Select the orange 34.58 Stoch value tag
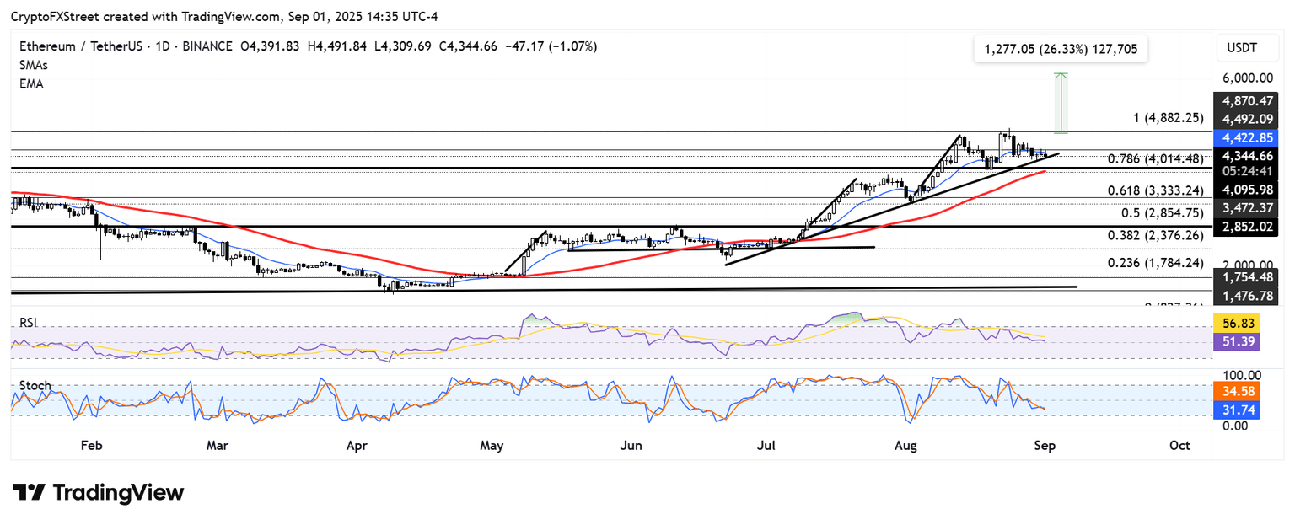Screen dimensions: 1295x525 (1246, 391)
